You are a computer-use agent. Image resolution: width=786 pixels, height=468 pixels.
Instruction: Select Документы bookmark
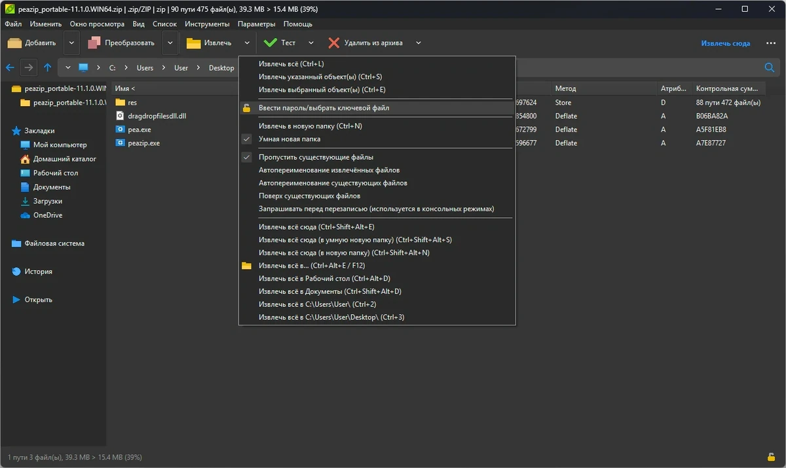52,187
